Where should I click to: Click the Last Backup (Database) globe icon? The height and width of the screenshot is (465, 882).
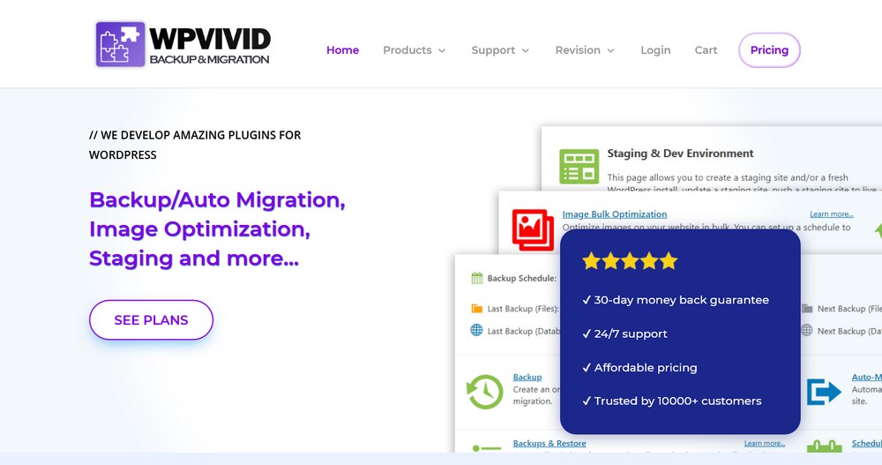tap(476, 331)
